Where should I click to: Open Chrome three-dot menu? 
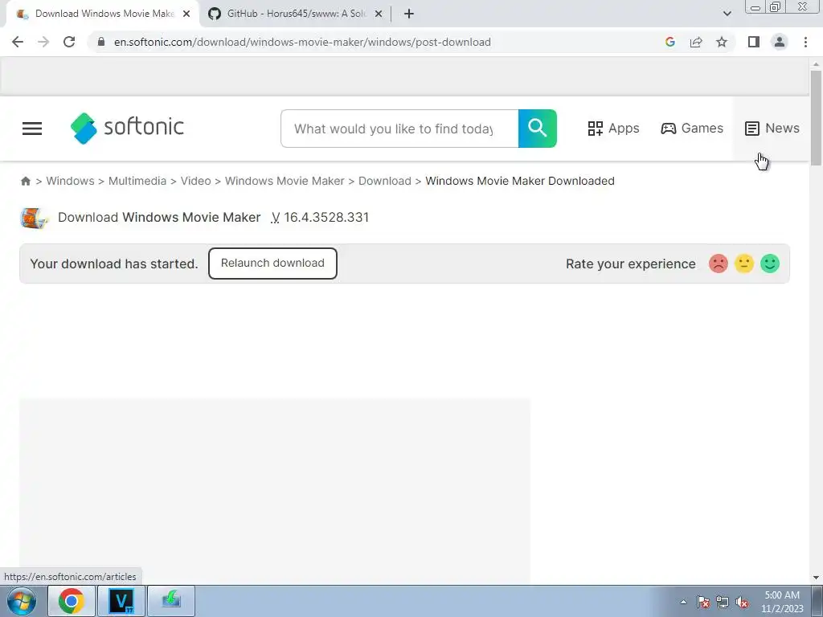click(805, 42)
